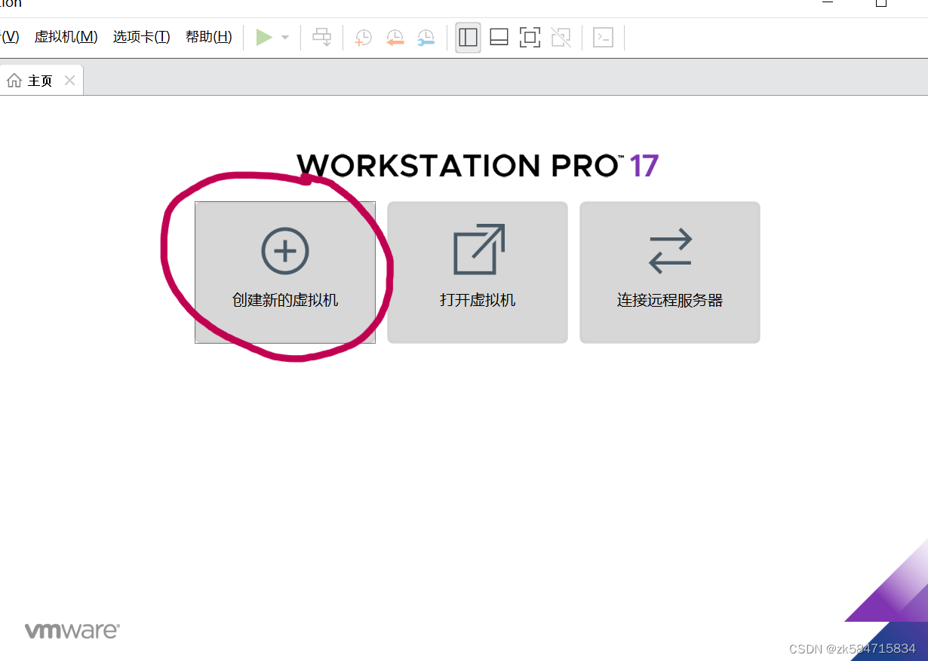Click the Revert to Snapshot icon

(x=395, y=37)
